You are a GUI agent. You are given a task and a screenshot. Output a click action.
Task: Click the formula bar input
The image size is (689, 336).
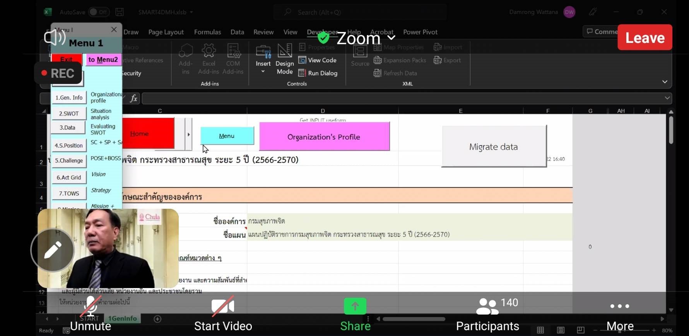pyautogui.click(x=407, y=98)
